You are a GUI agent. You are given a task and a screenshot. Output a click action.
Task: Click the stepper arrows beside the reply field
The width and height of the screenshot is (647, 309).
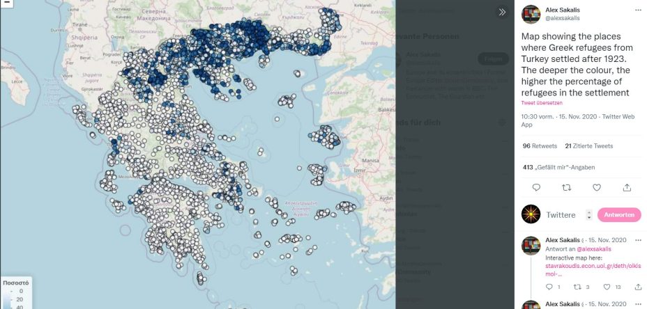(x=589, y=215)
